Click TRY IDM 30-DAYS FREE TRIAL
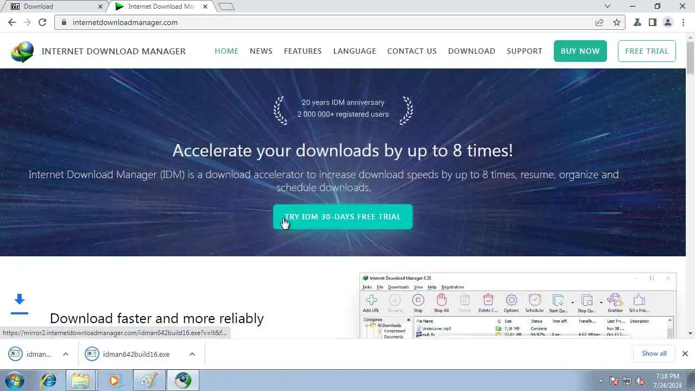Viewport: 695px width, 391px height. click(x=343, y=217)
